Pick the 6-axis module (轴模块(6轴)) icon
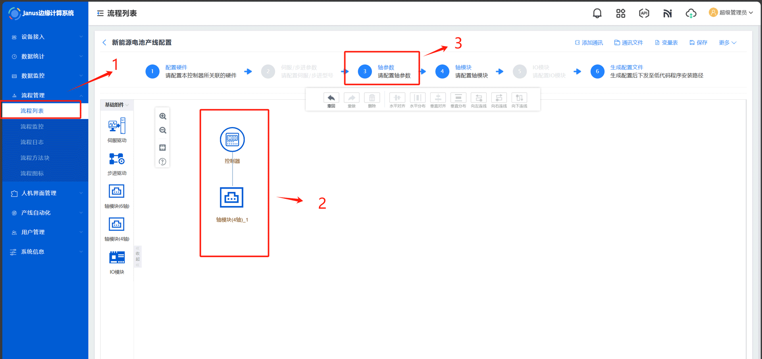Image resolution: width=762 pixels, height=359 pixels. (117, 191)
